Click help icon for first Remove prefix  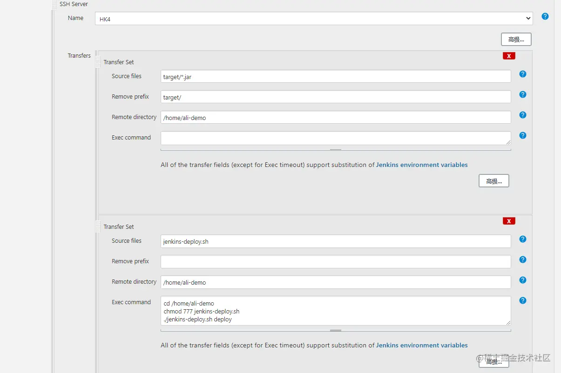(x=523, y=95)
